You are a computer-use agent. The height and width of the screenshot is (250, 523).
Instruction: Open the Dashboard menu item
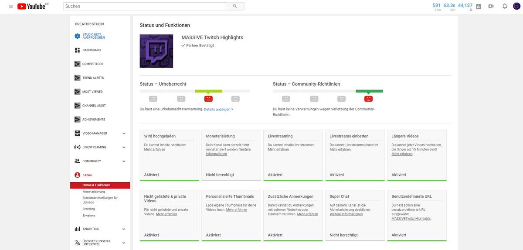click(92, 50)
